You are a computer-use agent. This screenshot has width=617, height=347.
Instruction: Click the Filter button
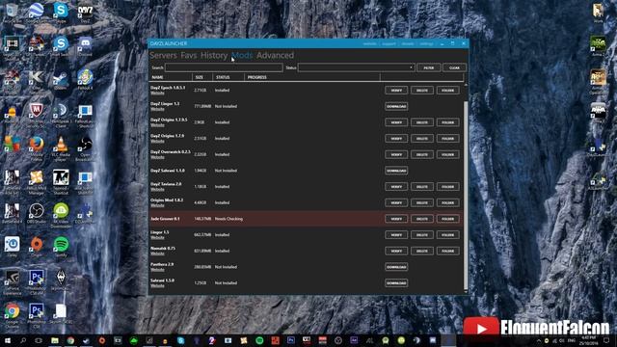pyautogui.click(x=428, y=67)
